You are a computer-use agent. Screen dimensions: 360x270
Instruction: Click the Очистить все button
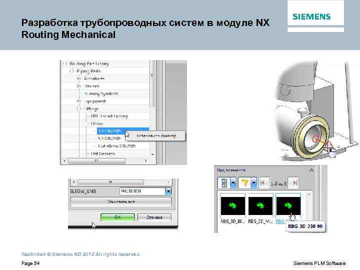[121, 202]
